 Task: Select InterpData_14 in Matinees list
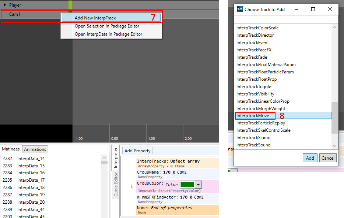pos(31,158)
